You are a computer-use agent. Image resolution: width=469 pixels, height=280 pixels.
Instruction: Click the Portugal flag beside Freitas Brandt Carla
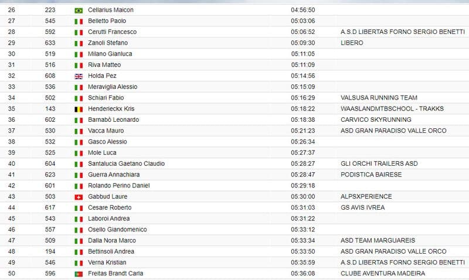point(78,274)
